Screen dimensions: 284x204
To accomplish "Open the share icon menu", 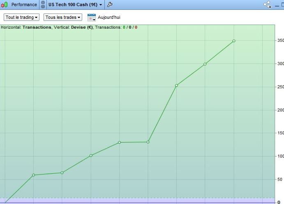I will pos(268,5).
